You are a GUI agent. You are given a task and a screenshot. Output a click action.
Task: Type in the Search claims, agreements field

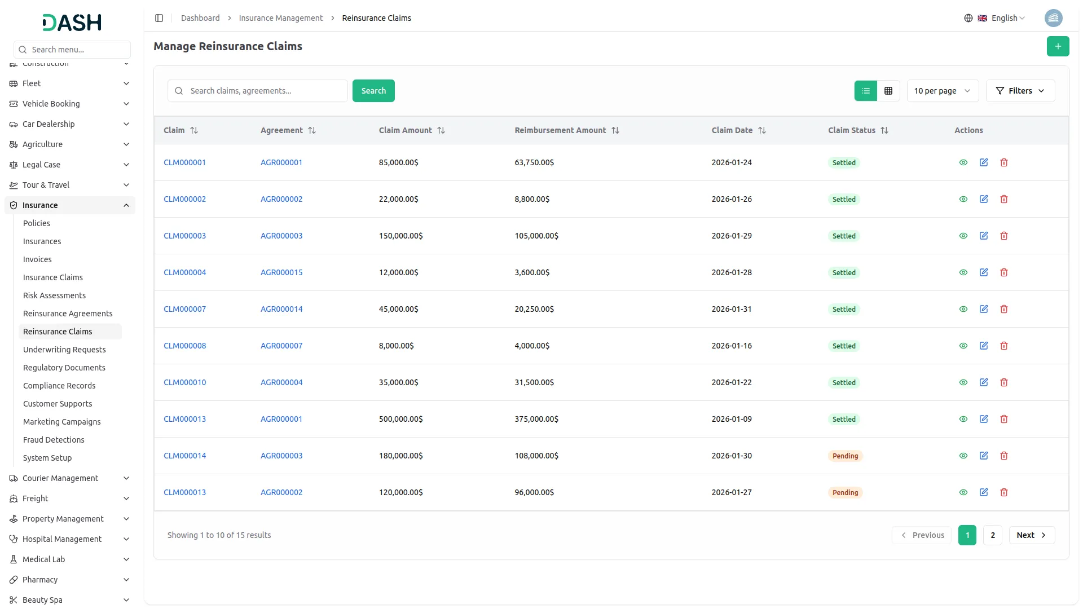pos(257,90)
